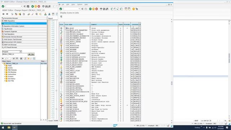Open the List menu in Display Icons window
The image size is (231, 130).
tap(63, 5)
